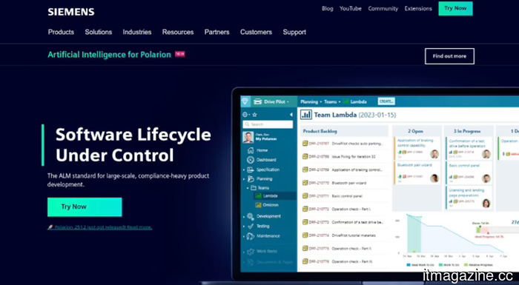Open the Support menu
Image resolution: width=519 pixels, height=285 pixels.
[294, 32]
